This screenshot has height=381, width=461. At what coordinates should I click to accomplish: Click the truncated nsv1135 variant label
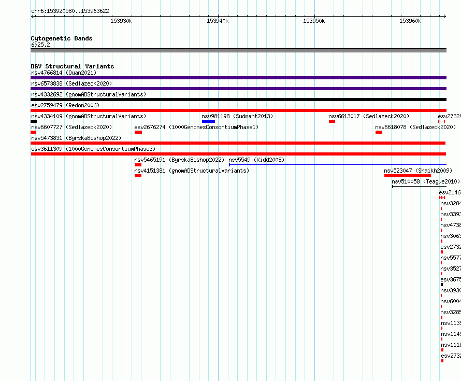click(451, 323)
